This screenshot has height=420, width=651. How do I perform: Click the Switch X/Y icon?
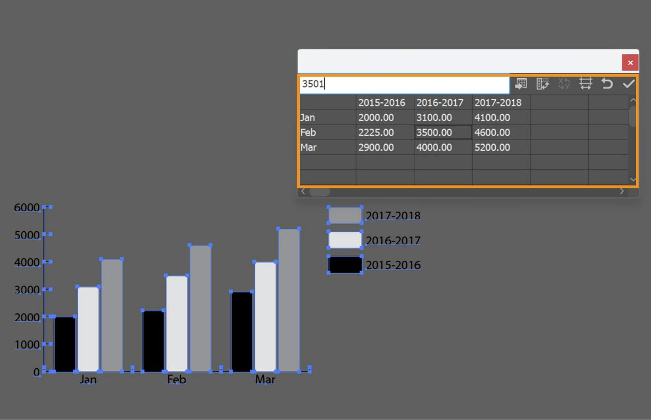click(565, 84)
